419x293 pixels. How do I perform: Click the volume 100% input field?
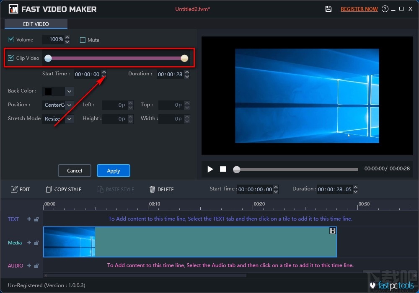coord(54,39)
